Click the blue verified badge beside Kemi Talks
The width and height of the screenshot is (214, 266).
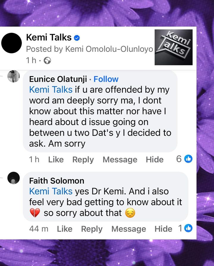77,38
